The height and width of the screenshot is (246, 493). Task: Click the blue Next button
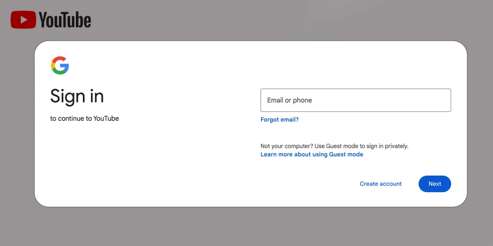(435, 184)
